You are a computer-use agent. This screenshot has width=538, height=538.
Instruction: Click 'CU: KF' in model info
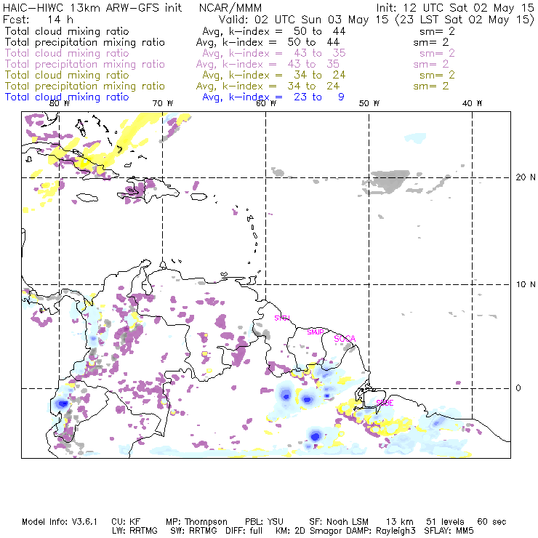click(x=126, y=522)
